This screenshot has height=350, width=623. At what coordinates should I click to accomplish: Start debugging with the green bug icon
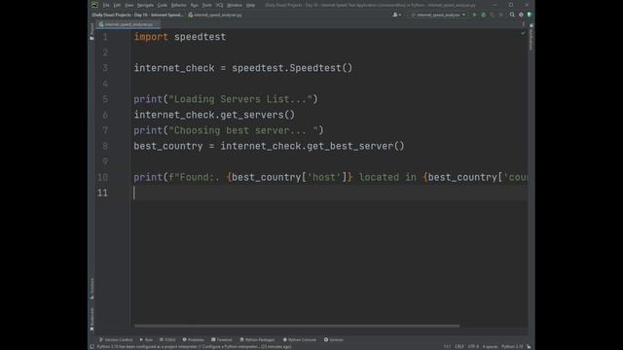[484, 15]
